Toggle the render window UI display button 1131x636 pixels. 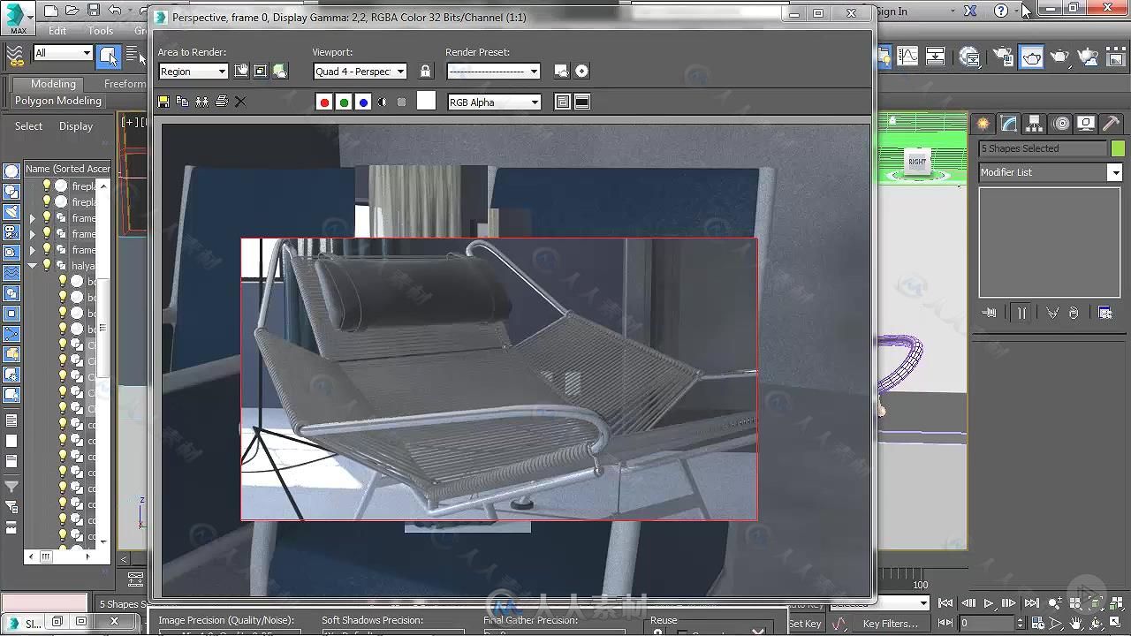click(x=582, y=102)
